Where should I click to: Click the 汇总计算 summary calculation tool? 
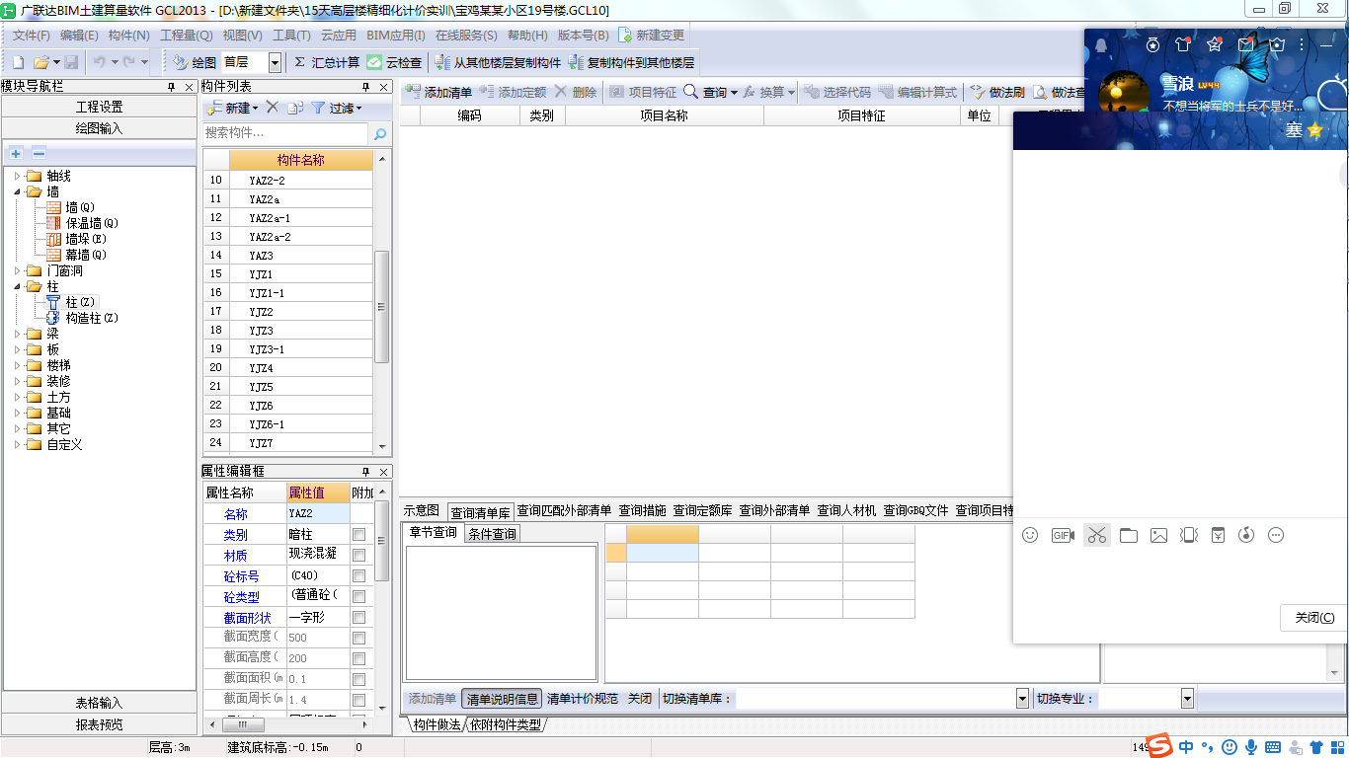pyautogui.click(x=327, y=62)
